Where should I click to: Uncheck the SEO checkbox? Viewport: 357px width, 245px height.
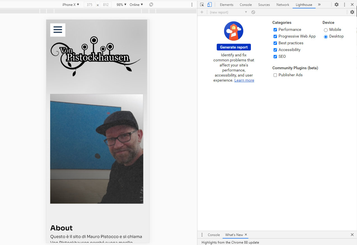tap(275, 57)
